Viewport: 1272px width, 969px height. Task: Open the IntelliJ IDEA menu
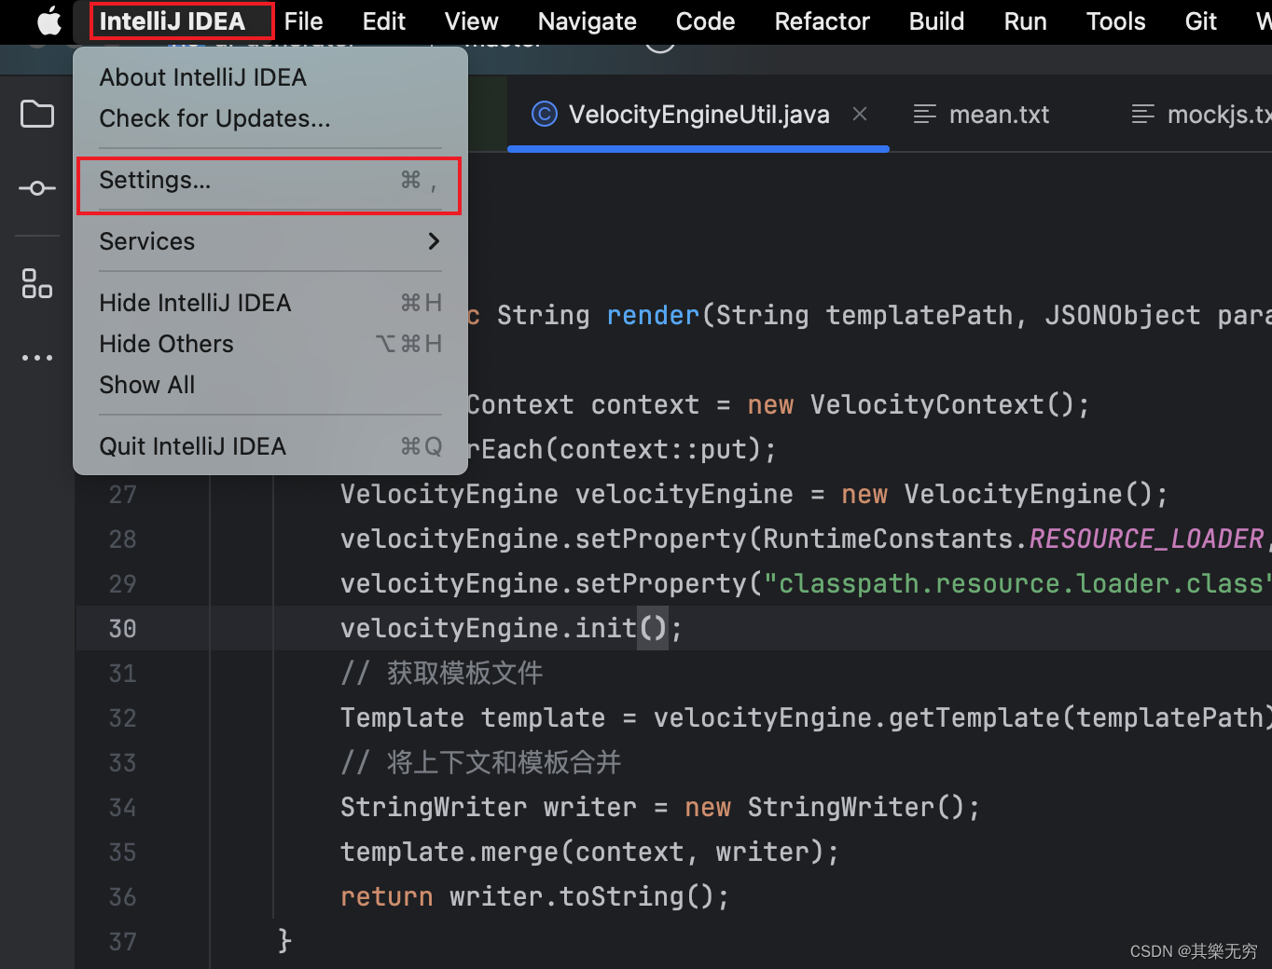[173, 20]
